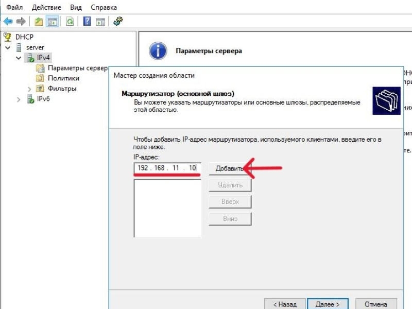Toggle the show/hide action pane icon
The height and width of the screenshot is (309, 412).
point(100,22)
